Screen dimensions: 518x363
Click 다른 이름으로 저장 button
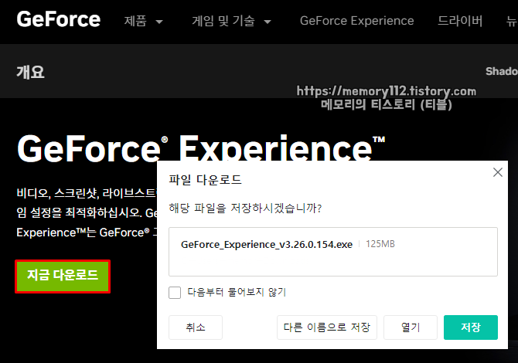(x=327, y=327)
